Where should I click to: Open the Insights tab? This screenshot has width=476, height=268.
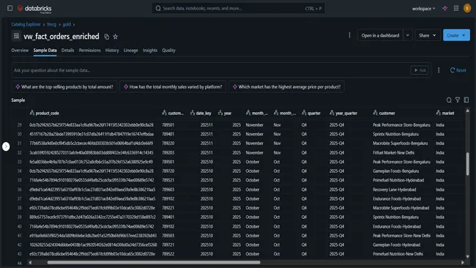coord(150,51)
